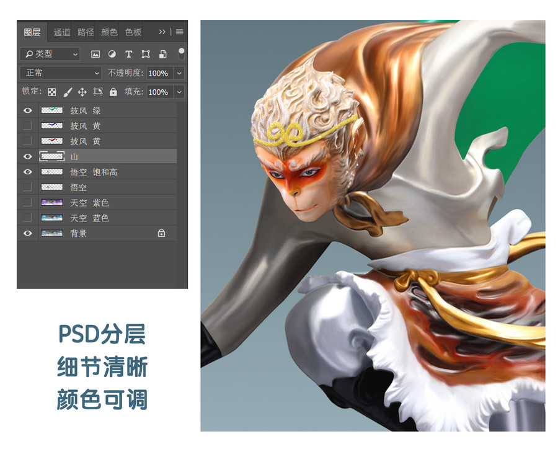Expand hidden panel tabs with >> arrows
Viewport: 558px width, 457px height.
(x=162, y=32)
